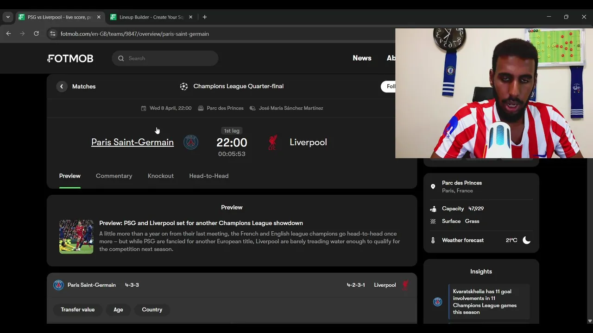Select the Age filter chip
This screenshot has height=333, width=593.
(x=118, y=310)
